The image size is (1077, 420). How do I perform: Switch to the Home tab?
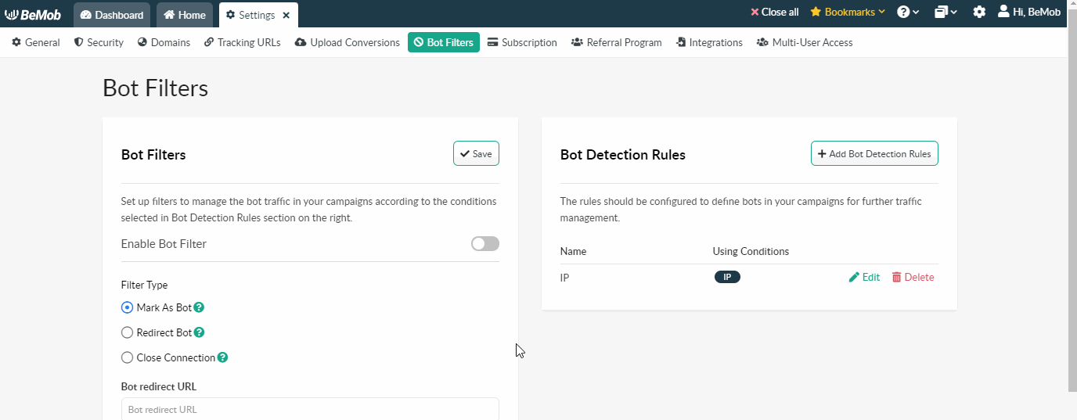click(x=185, y=15)
